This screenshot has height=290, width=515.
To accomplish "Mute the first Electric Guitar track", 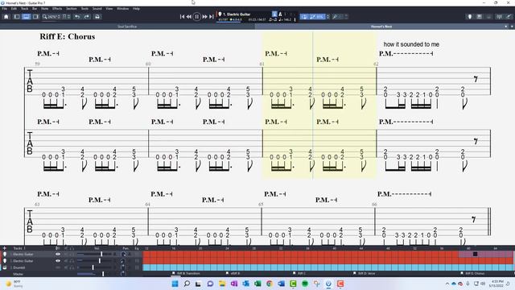I will tap(66, 255).
